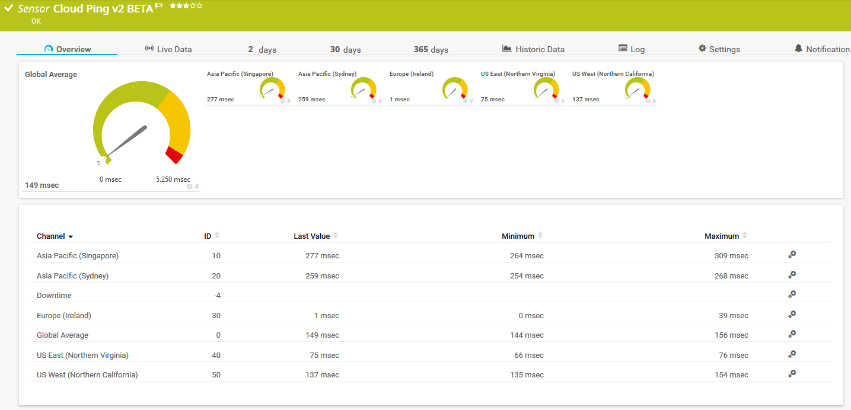Screen dimensions: 851x410
Task: Switch to the Settings tab
Action: (719, 49)
